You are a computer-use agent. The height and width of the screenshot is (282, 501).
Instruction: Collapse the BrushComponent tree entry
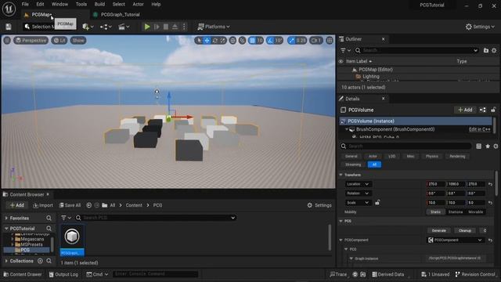(x=347, y=129)
